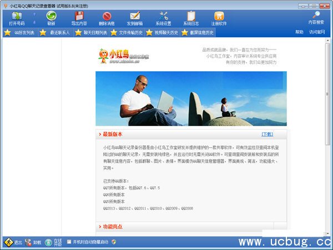333x250 pixels.
Task: Click the down arrow next to 打开号码
Action: tap(34, 22)
